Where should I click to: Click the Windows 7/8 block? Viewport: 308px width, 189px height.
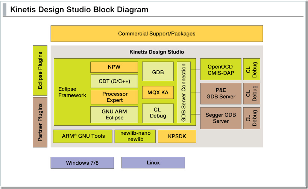(82, 163)
